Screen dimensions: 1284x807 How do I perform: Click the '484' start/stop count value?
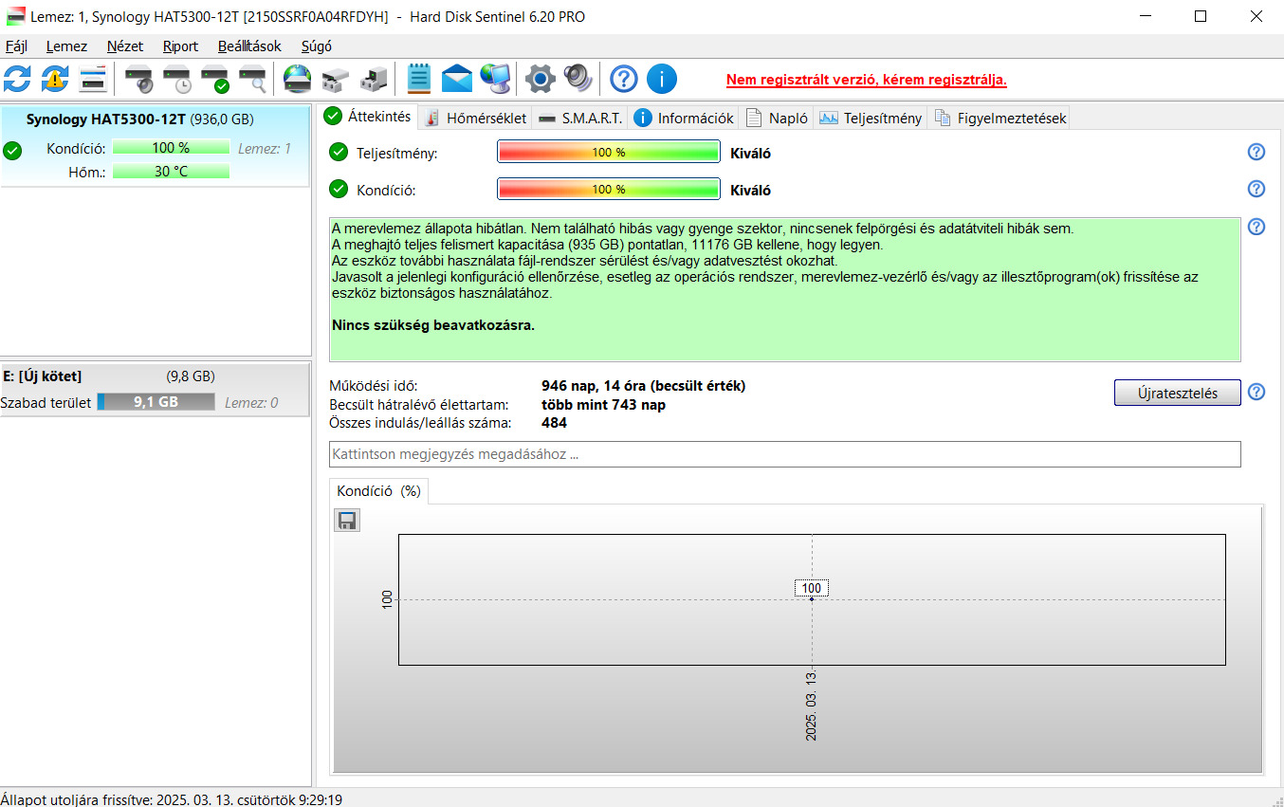tap(555, 423)
